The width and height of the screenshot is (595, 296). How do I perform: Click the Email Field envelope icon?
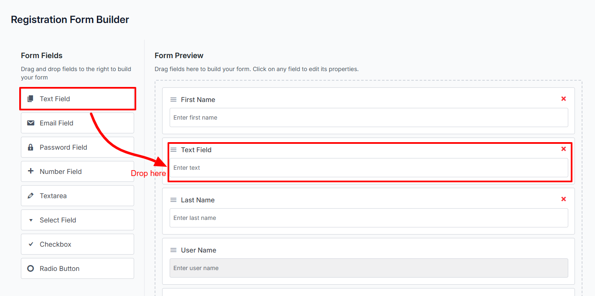[31, 123]
